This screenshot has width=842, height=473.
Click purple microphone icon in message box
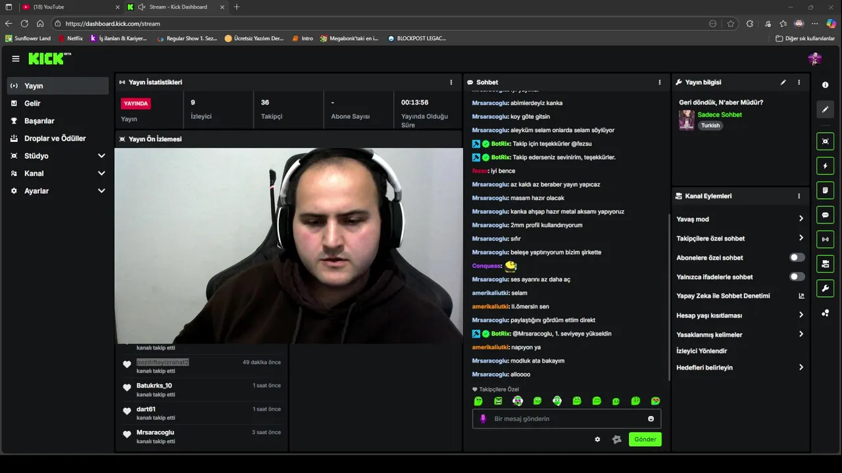pos(483,418)
